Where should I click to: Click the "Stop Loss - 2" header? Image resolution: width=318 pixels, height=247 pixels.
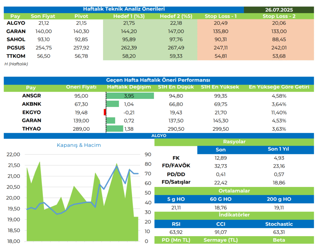pyautogui.click(x=279, y=16)
